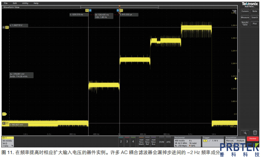
Task: Open the Results Table
Action: click(245, 24)
